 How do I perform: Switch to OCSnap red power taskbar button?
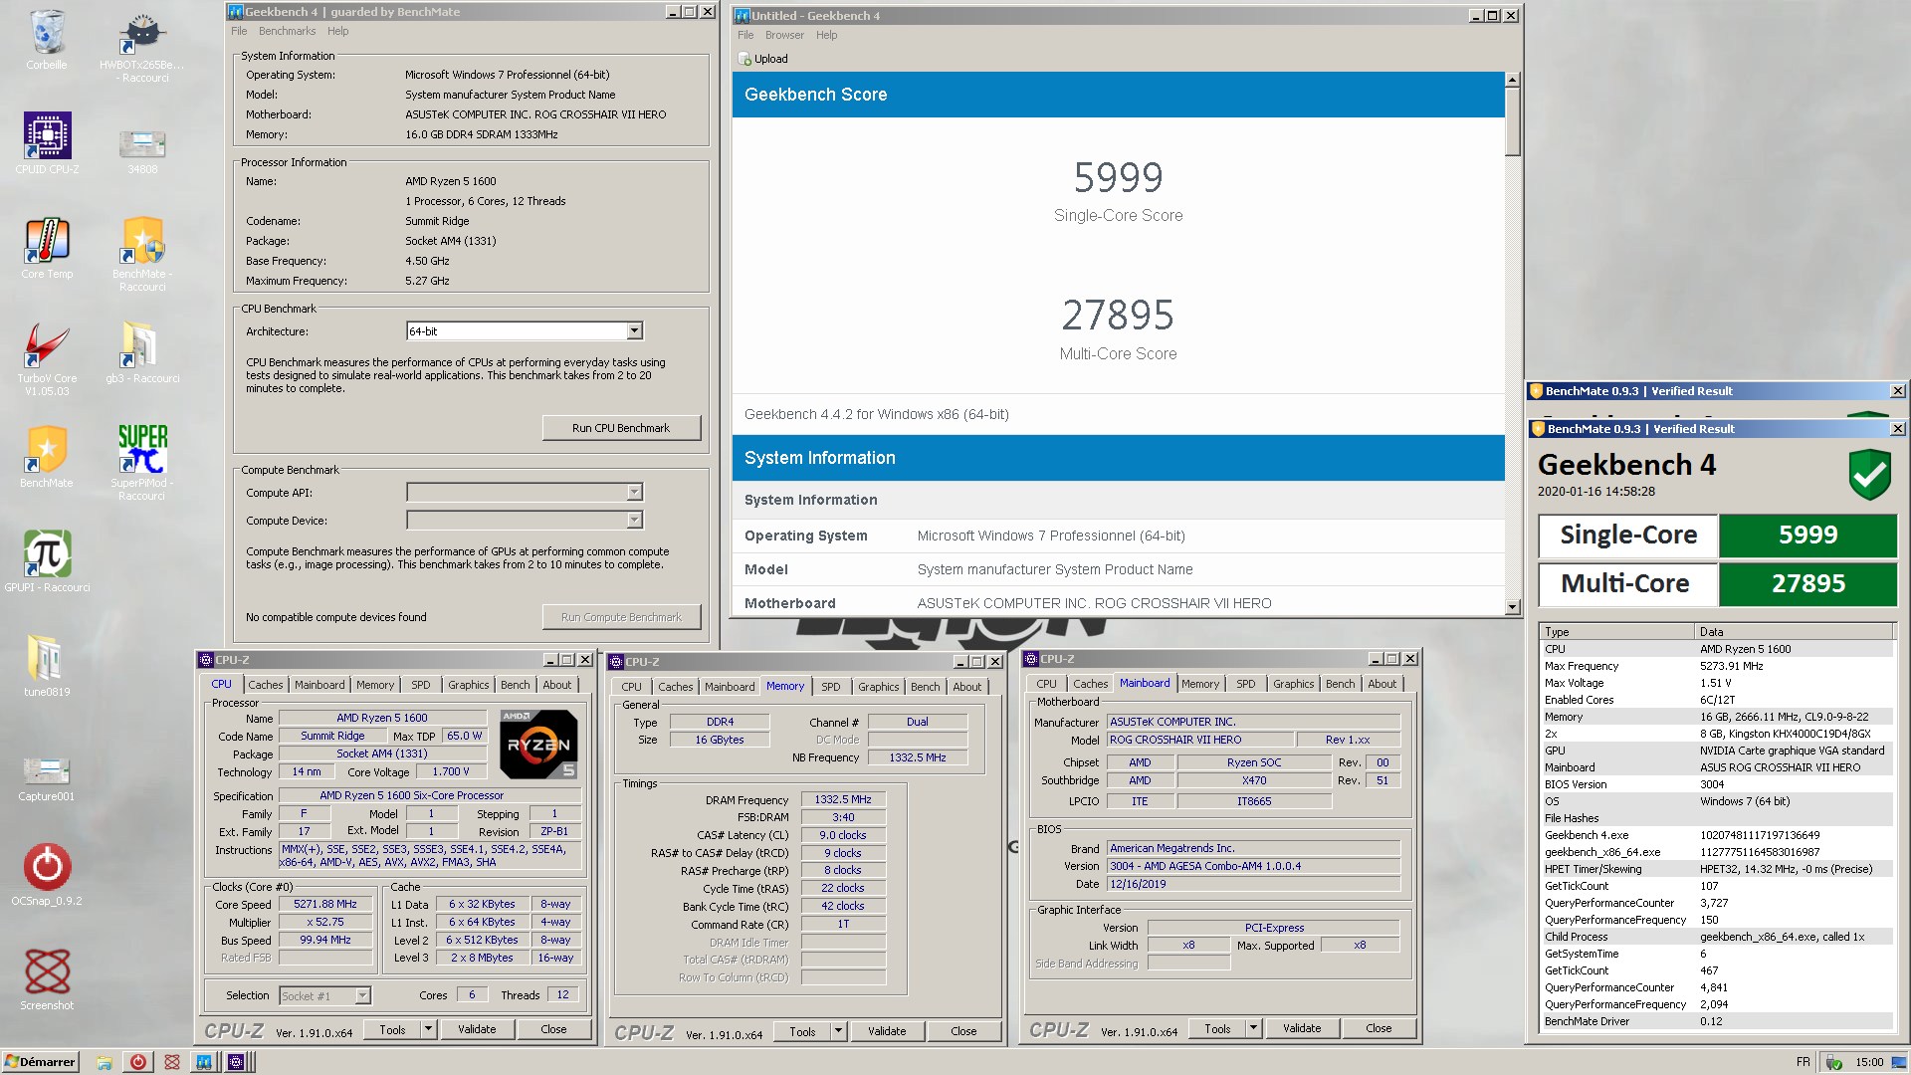[x=137, y=1062]
